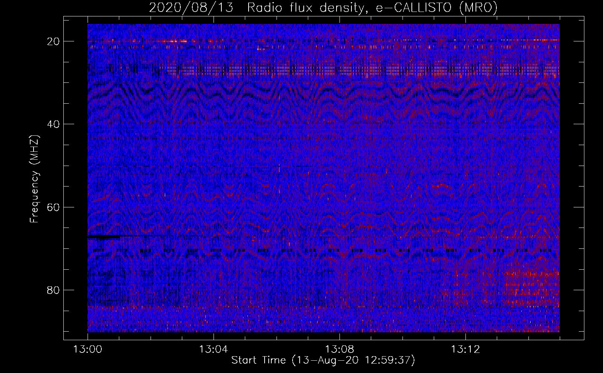Click the '80' frequency tick label
Screen dimensions: 603x373
[x=54, y=290]
